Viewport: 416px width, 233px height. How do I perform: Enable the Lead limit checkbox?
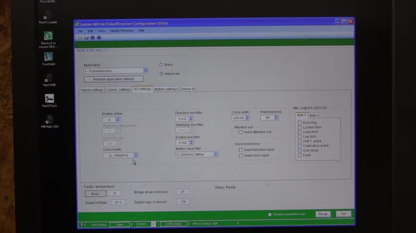pyautogui.click(x=300, y=132)
